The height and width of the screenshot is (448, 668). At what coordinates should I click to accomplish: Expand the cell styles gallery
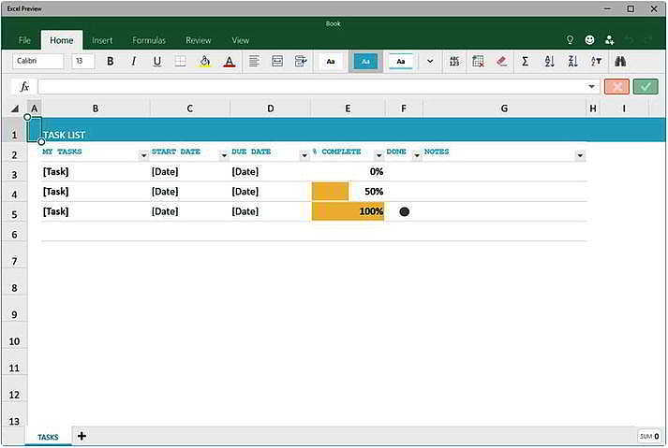tap(430, 62)
